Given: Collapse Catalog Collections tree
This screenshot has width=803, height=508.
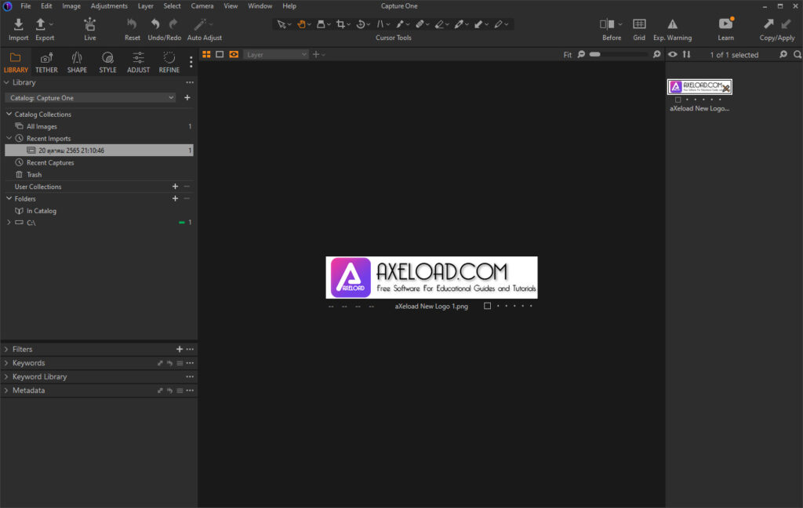Looking at the screenshot, I should [x=9, y=114].
